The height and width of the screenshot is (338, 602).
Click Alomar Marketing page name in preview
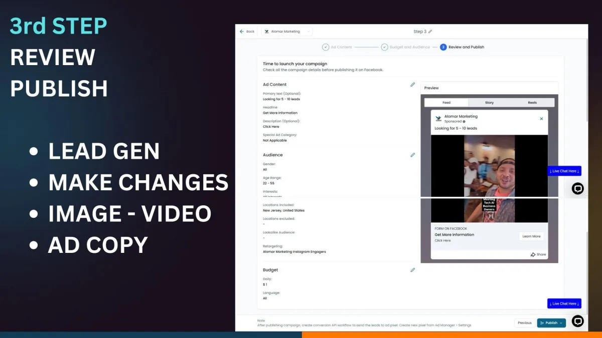pos(461,117)
